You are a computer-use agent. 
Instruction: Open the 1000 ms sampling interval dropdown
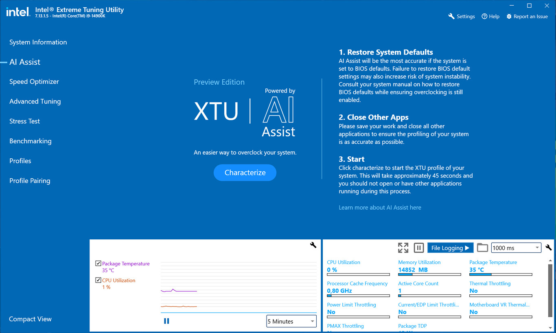[516, 248]
